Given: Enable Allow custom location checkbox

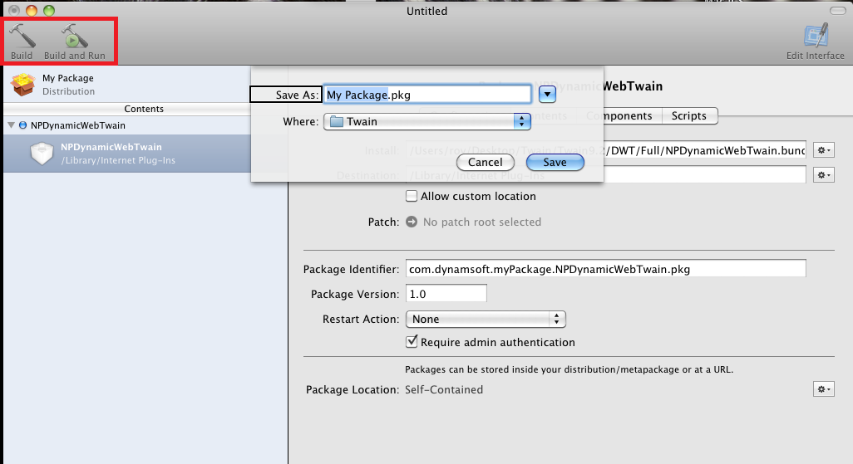Looking at the screenshot, I should tap(412, 197).
